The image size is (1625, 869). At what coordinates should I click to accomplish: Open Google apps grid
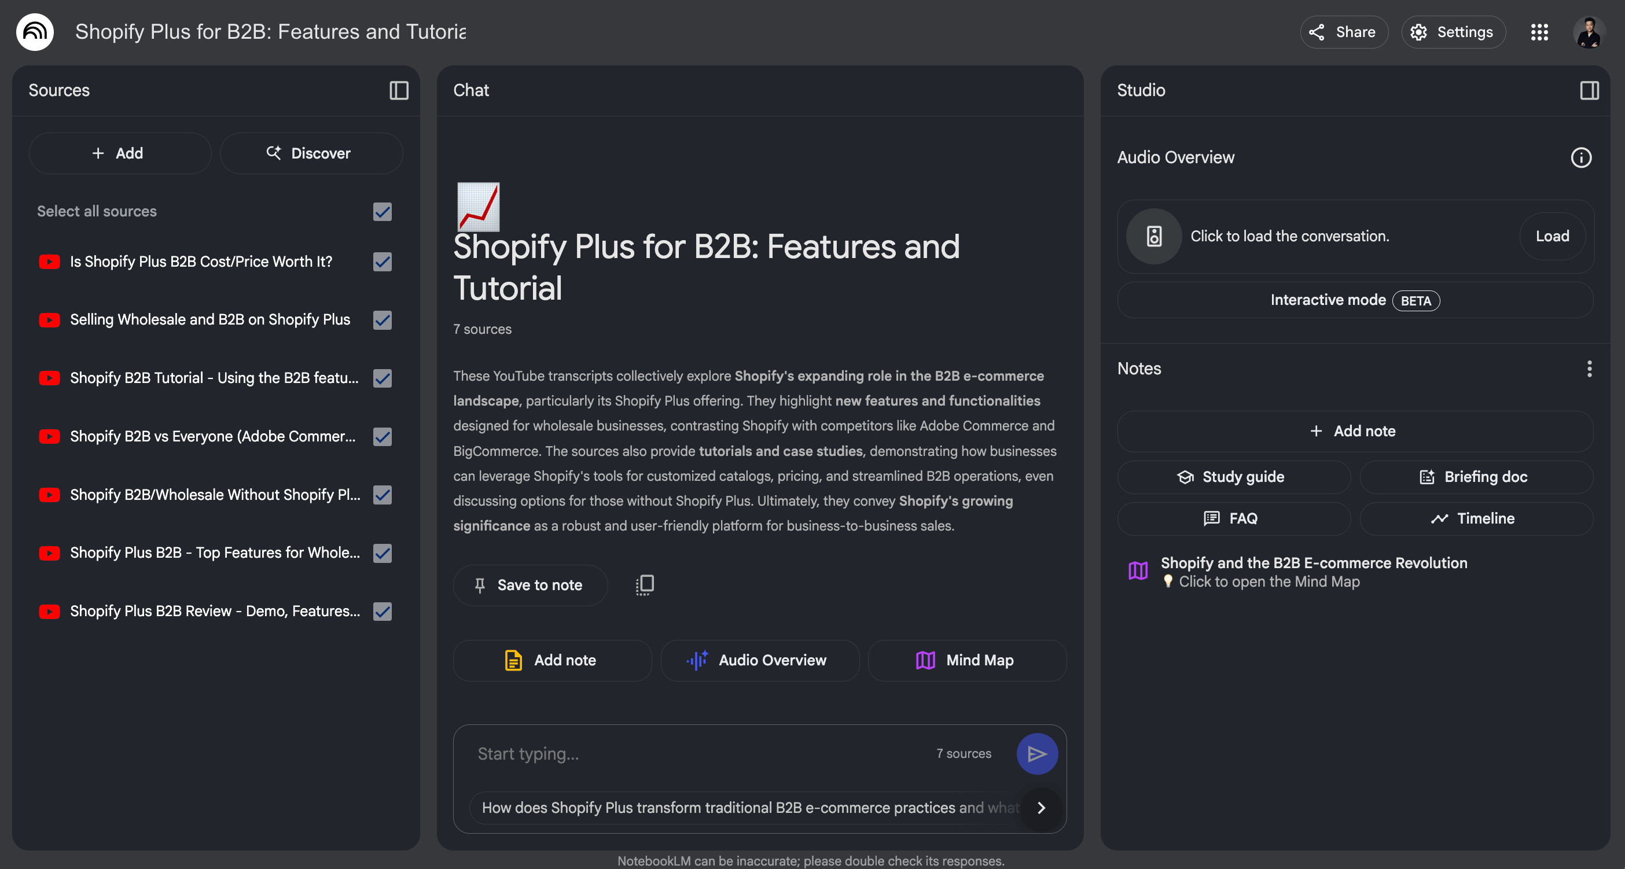[x=1539, y=32]
